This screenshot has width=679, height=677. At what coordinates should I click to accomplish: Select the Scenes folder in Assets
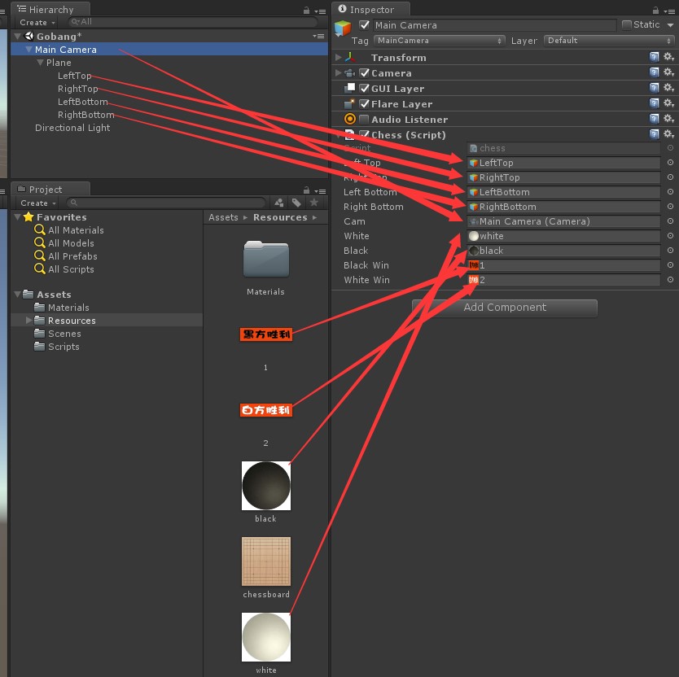point(58,334)
